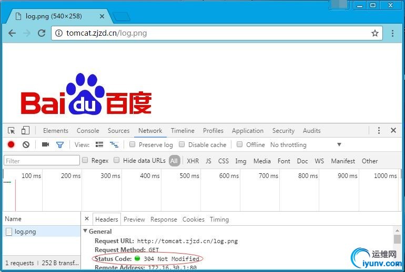Viewport: 405px width, 272px height.
Task: Reload the log.png page
Action: (42, 33)
